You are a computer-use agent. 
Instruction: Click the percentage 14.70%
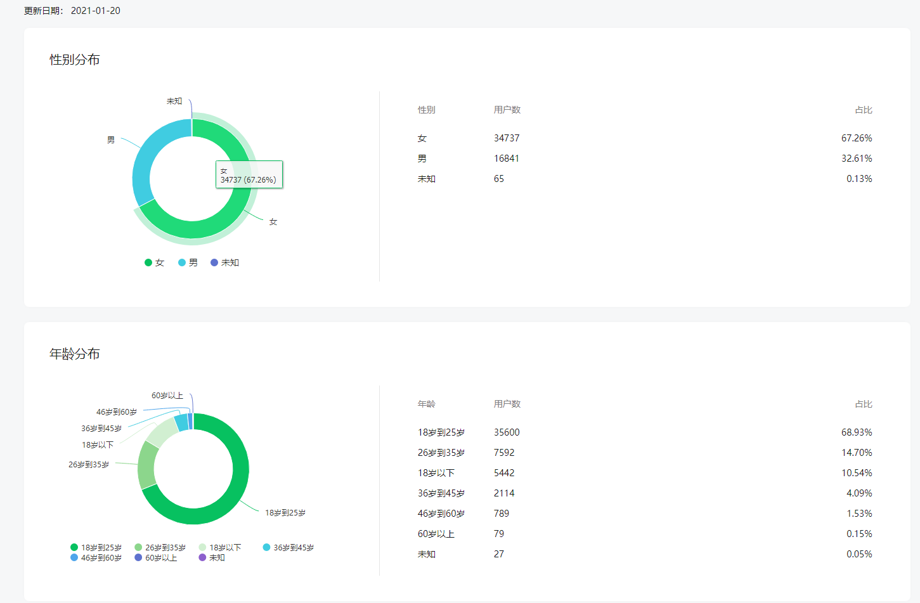pos(857,453)
